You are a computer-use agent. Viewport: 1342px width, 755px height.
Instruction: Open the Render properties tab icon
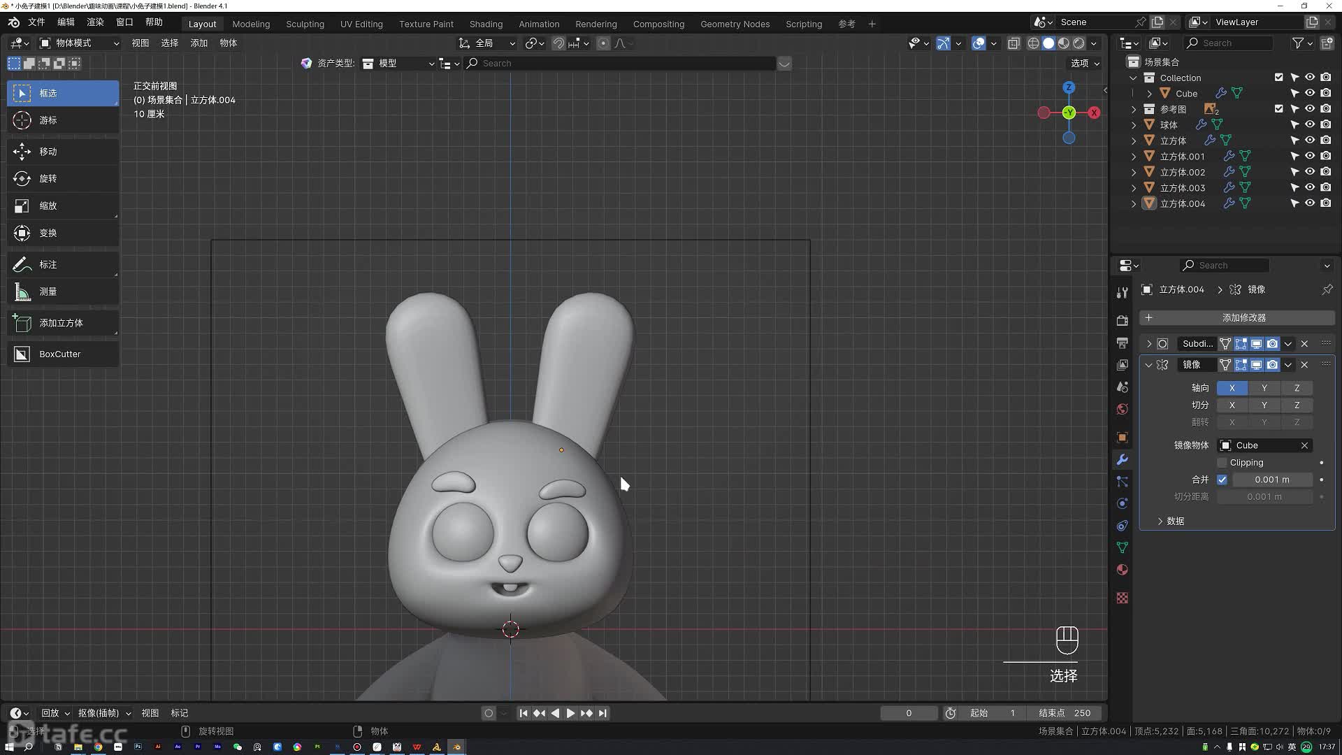coord(1122,320)
